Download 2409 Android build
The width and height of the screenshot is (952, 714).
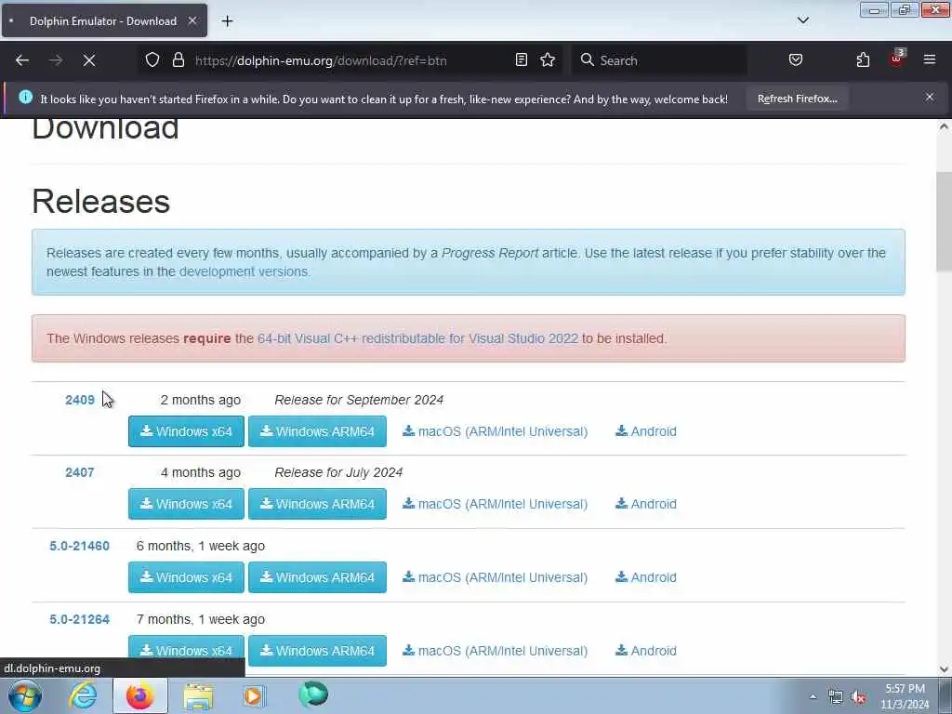[646, 431]
